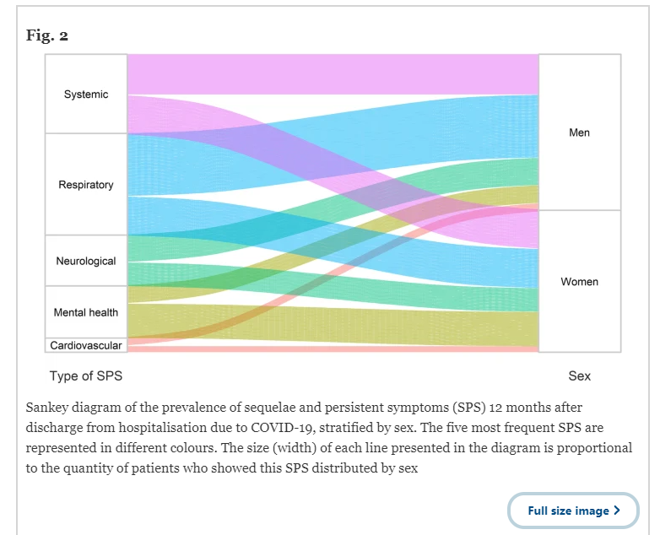The width and height of the screenshot is (660, 535).
Task: Click the Men node box
Action: (580, 132)
